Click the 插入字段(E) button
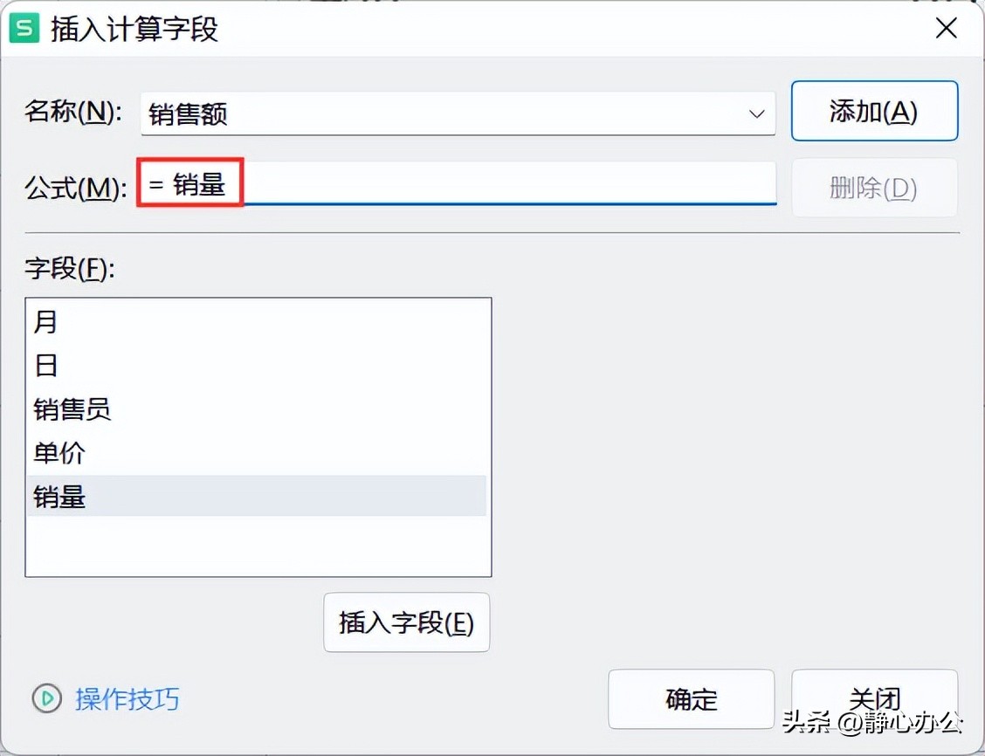 coord(406,622)
